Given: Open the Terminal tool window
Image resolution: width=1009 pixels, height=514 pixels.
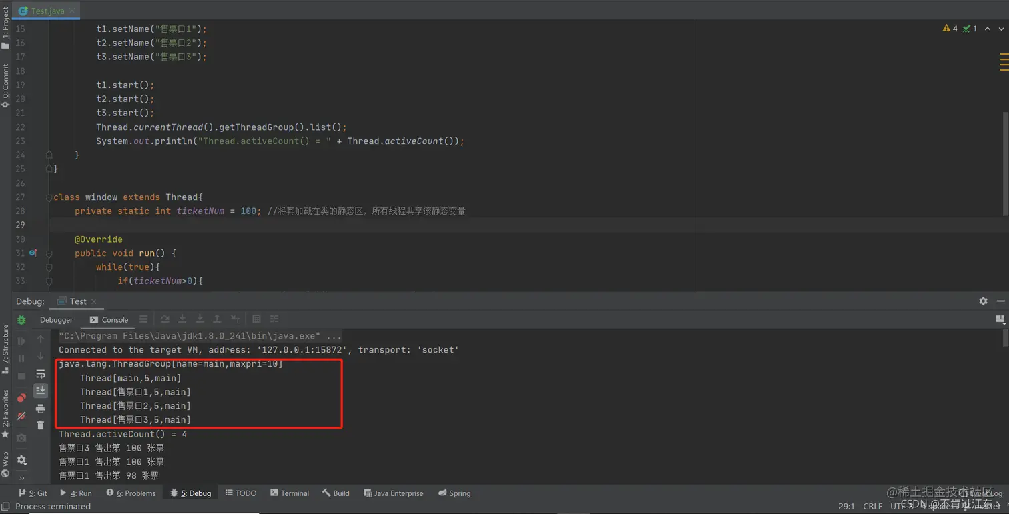Looking at the screenshot, I should (290, 493).
